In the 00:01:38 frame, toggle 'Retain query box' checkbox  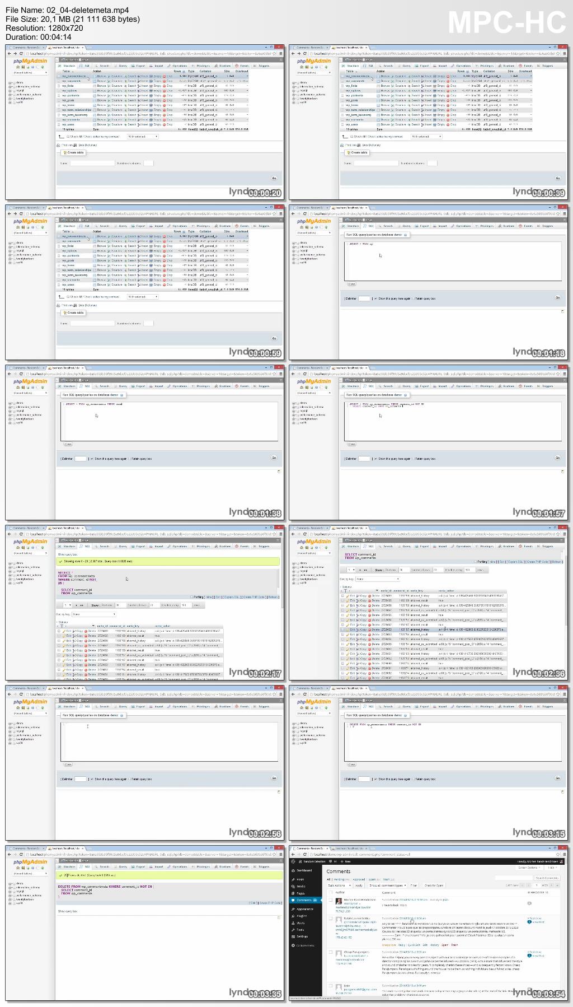pyautogui.click(x=129, y=459)
